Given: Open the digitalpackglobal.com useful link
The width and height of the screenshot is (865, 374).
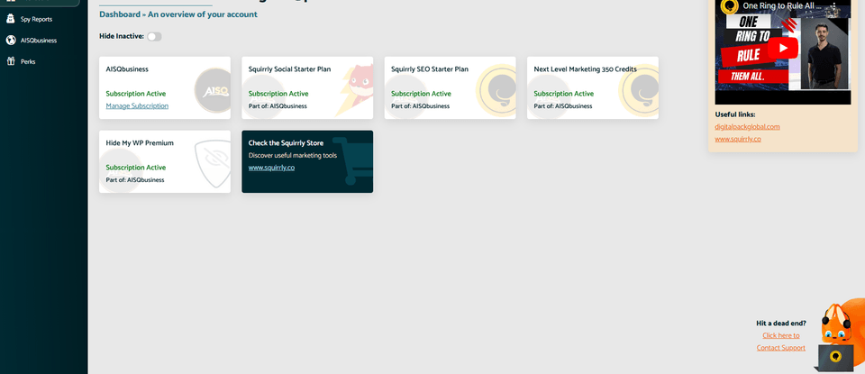Looking at the screenshot, I should [x=747, y=126].
